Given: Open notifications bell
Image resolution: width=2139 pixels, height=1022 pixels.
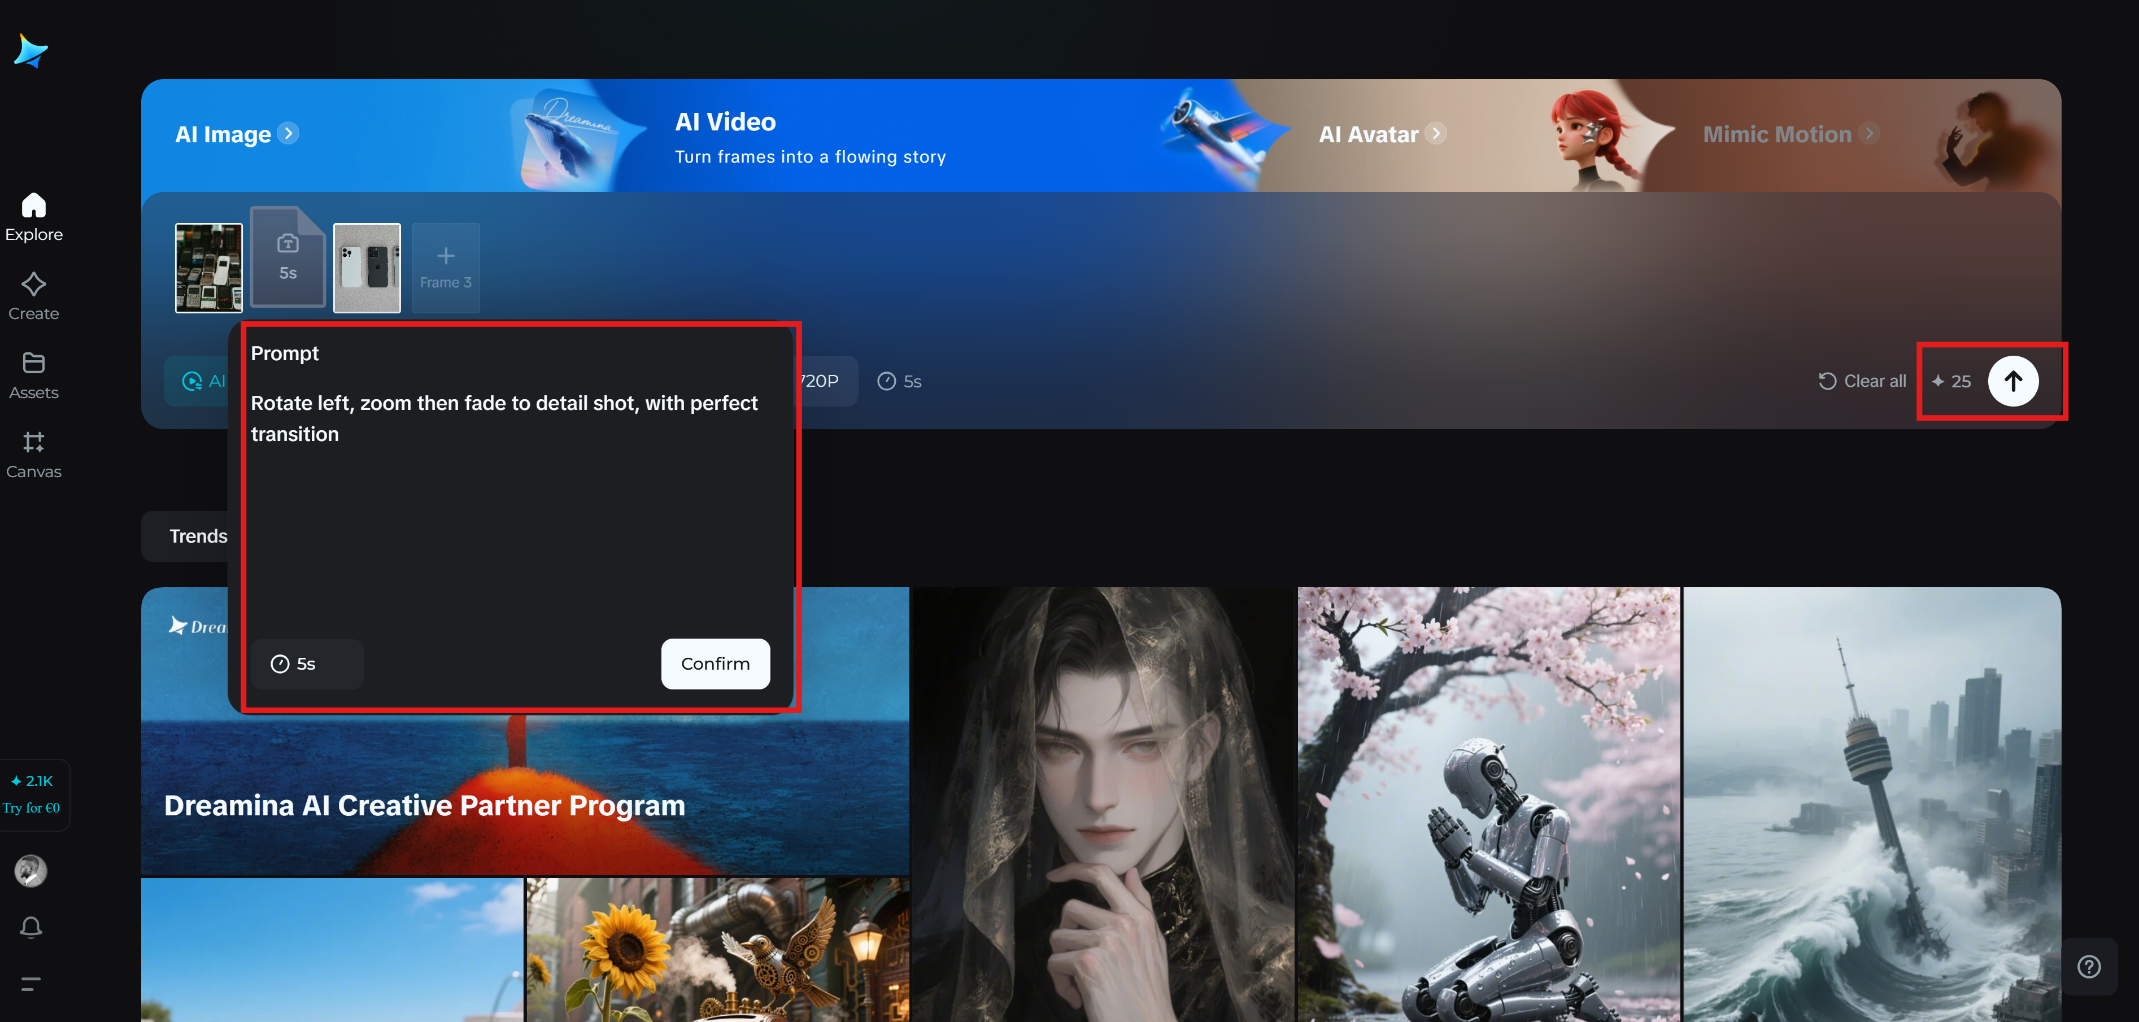Looking at the screenshot, I should pyautogui.click(x=31, y=927).
